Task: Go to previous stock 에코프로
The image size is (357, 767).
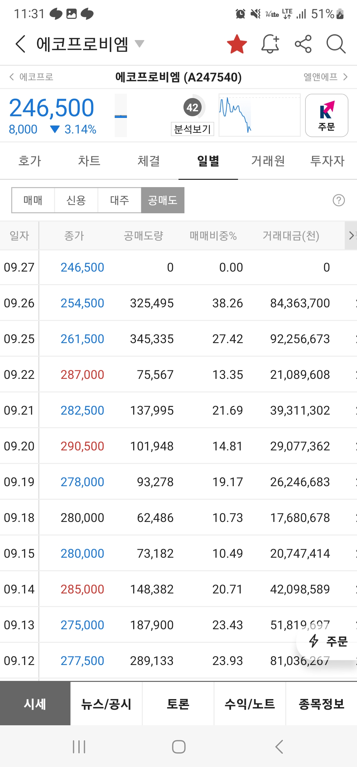Action: [x=31, y=77]
